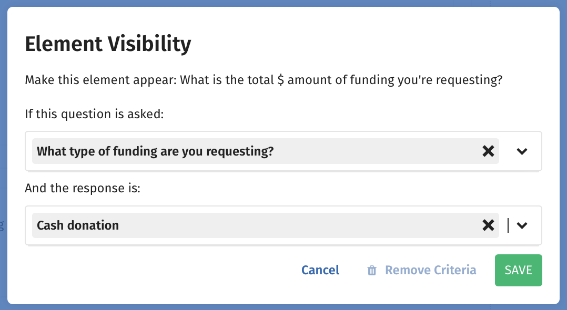Click the Remove Criteria link text

click(430, 270)
